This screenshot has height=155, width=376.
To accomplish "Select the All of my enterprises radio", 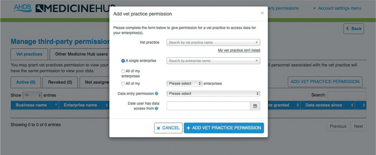I will pos(123,71).
